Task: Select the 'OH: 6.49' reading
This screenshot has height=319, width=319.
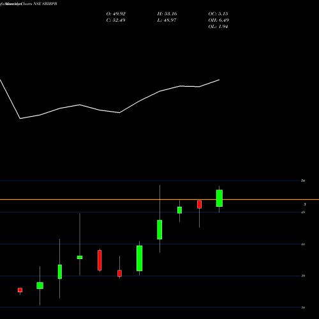Action: pyautogui.click(x=218, y=20)
